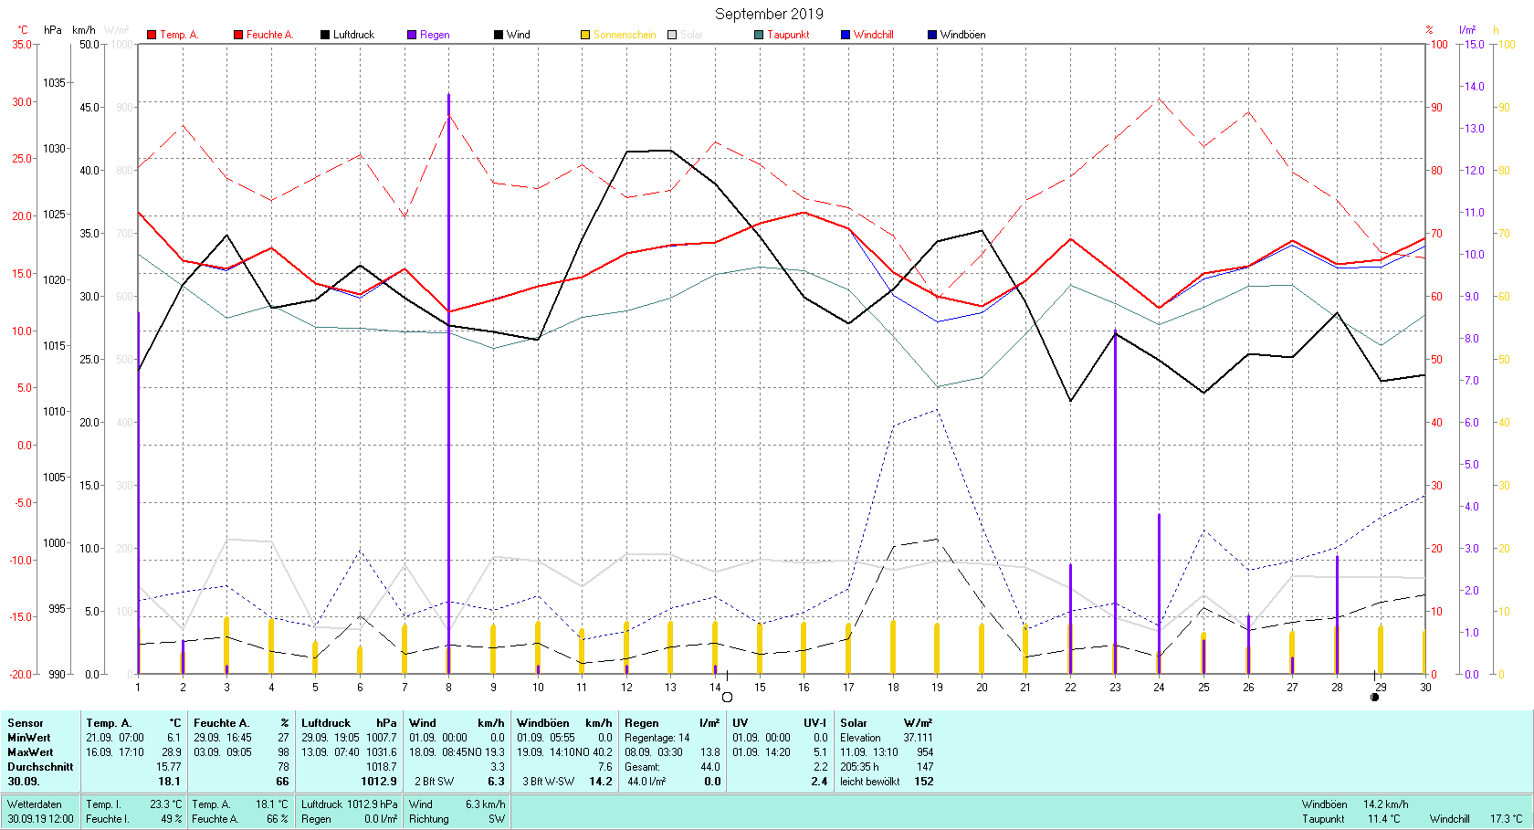The image size is (1534, 830).
Task: Click the red Temp. A. legend swatch
Action: (152, 35)
